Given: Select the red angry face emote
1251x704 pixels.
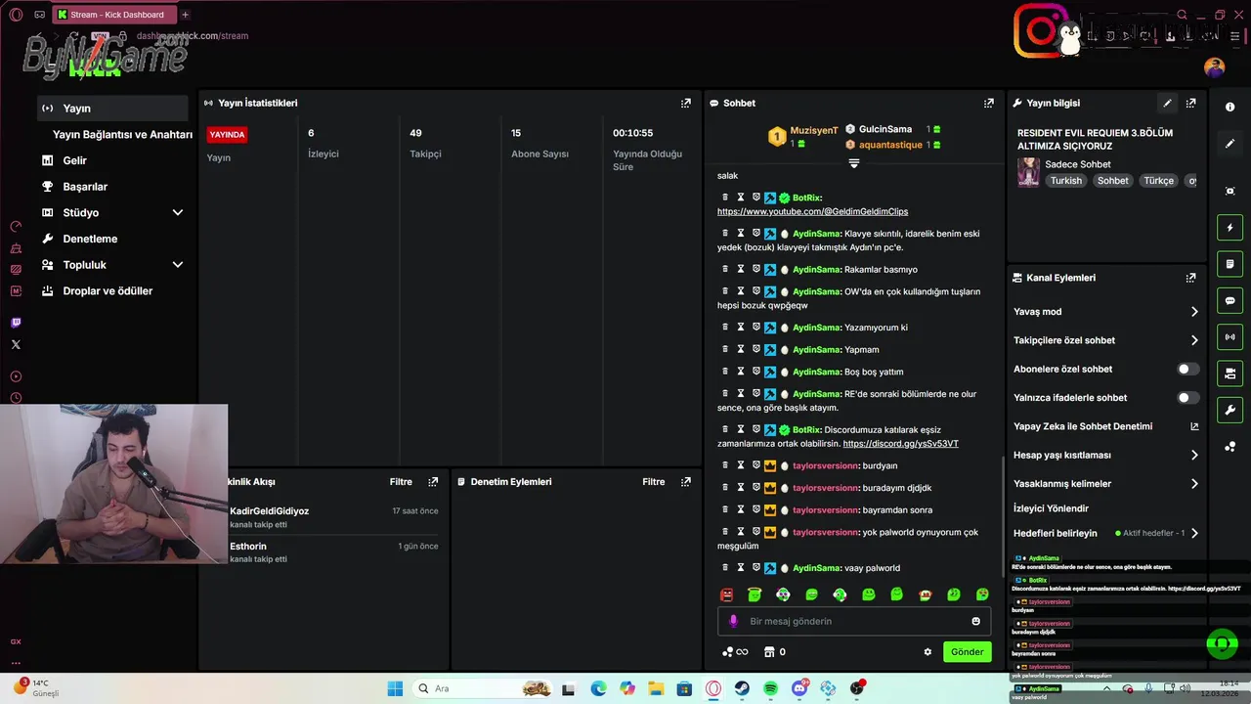Looking at the screenshot, I should [726, 594].
